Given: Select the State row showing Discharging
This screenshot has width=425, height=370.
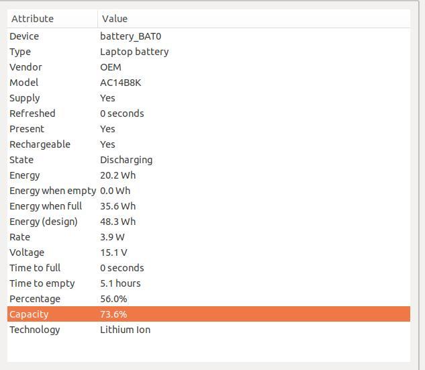Looking at the screenshot, I should [209, 160].
